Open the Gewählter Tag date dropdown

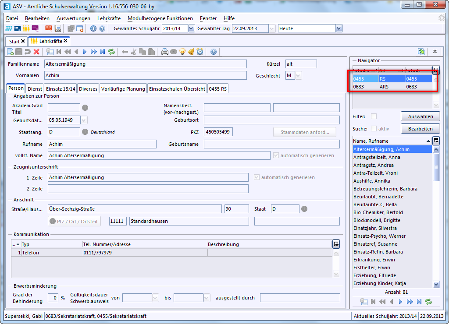click(272, 28)
